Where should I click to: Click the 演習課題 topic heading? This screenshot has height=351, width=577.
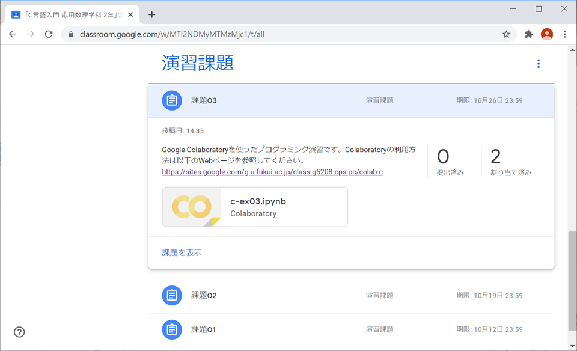[198, 63]
